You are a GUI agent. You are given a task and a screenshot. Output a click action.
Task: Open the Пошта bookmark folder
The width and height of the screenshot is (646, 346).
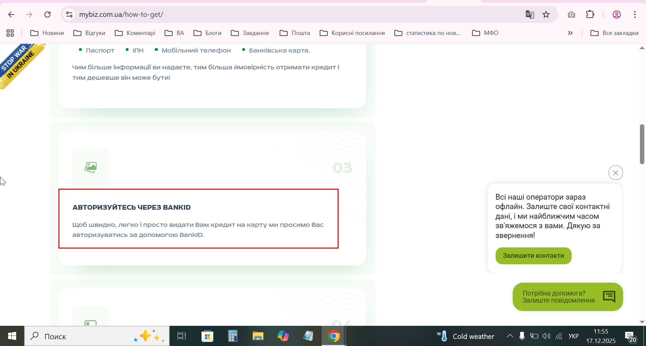pos(295,33)
